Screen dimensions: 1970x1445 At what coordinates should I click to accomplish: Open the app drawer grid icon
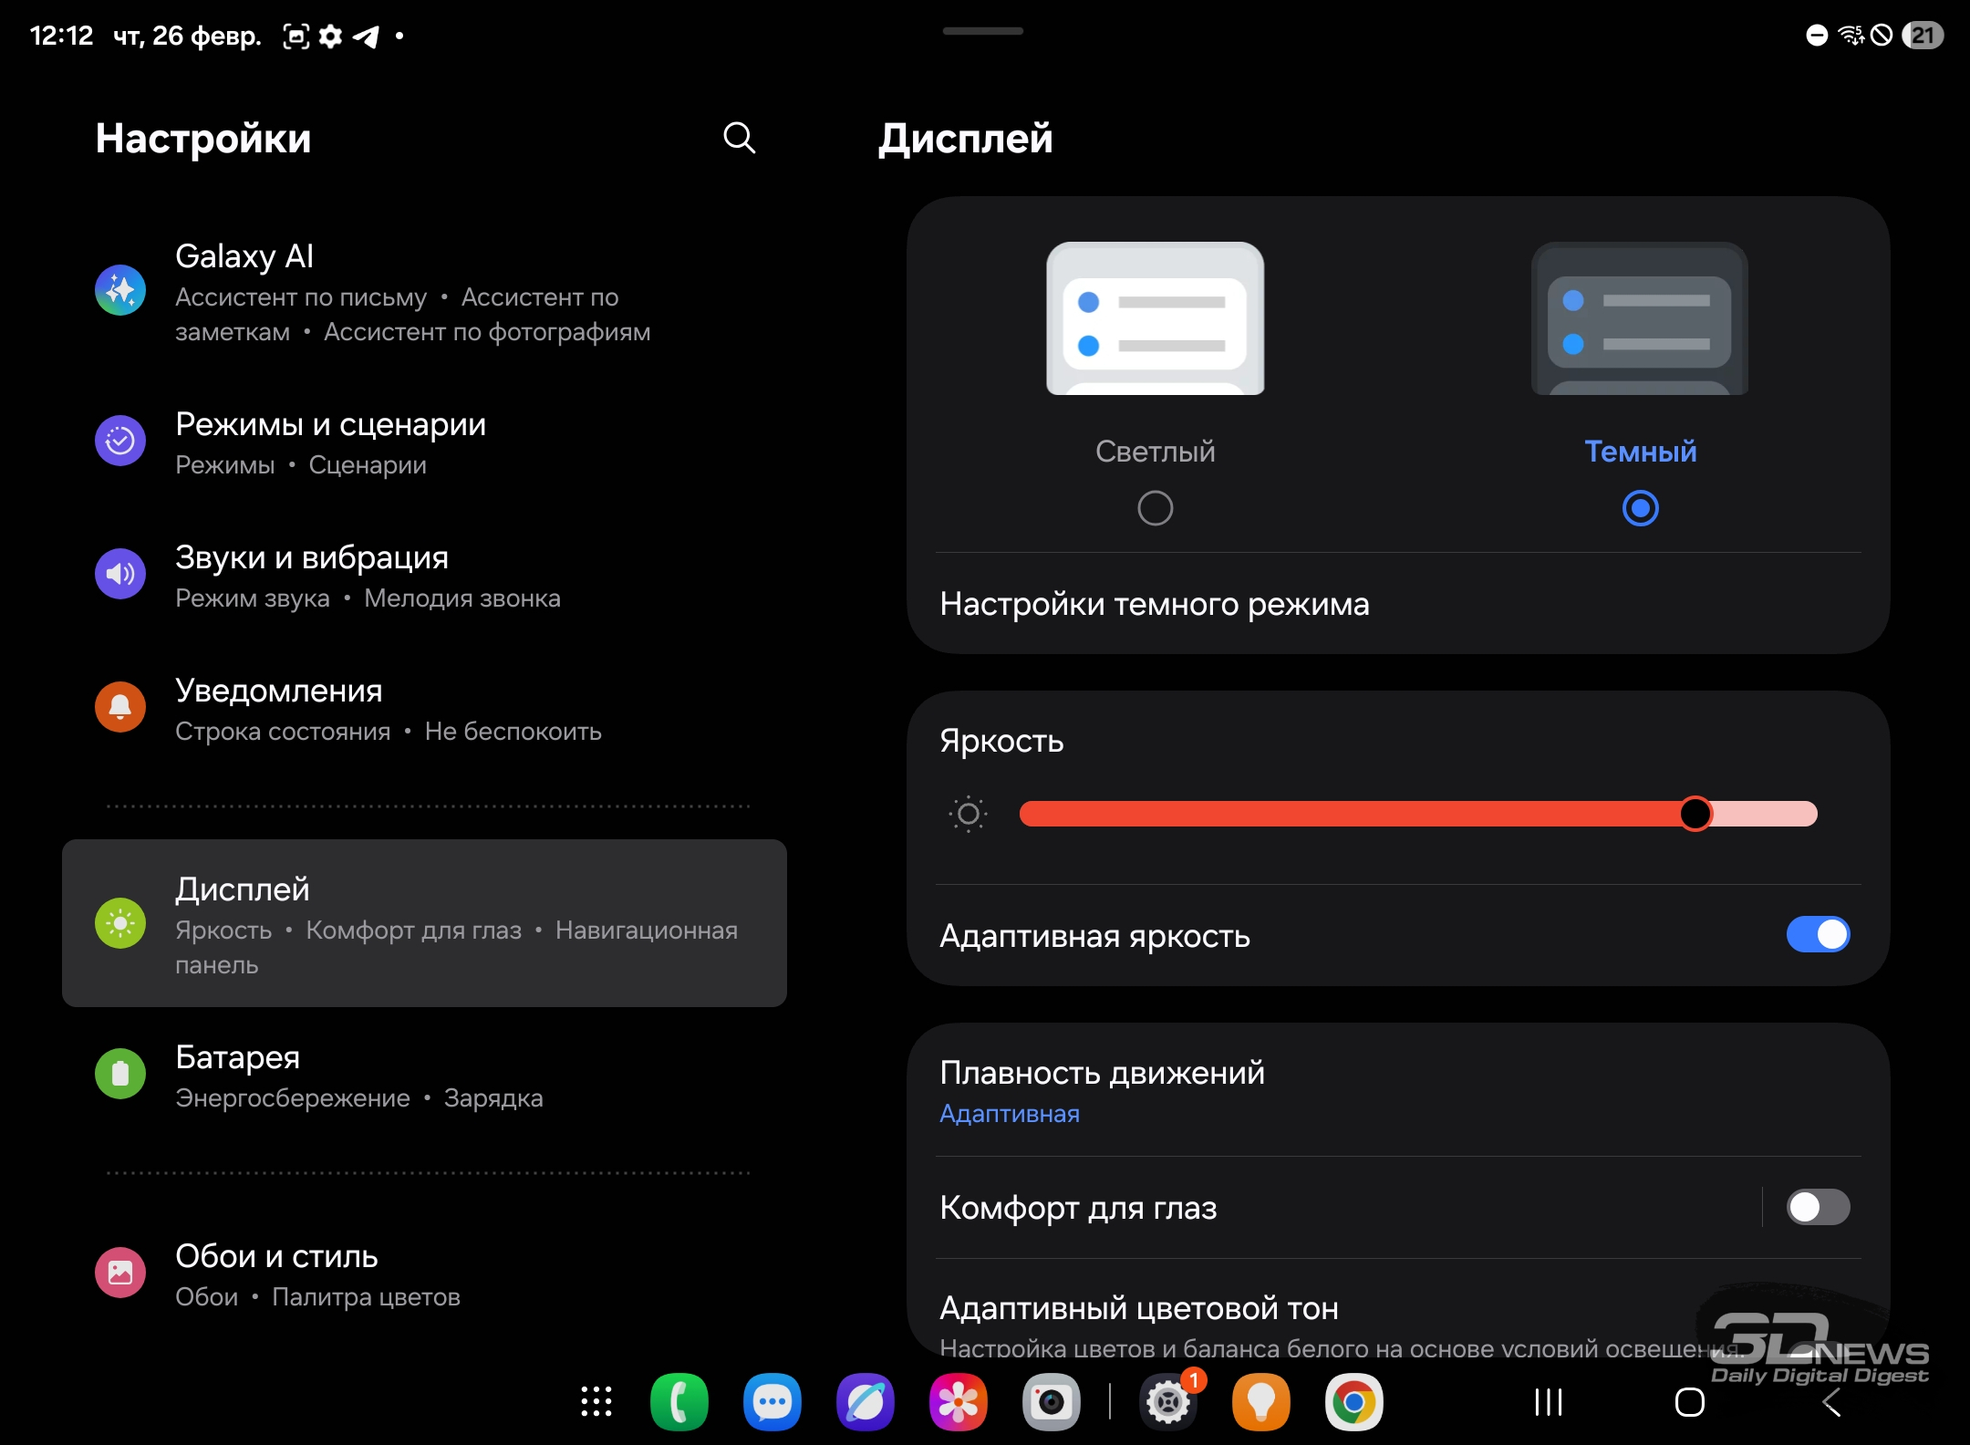coord(596,1402)
